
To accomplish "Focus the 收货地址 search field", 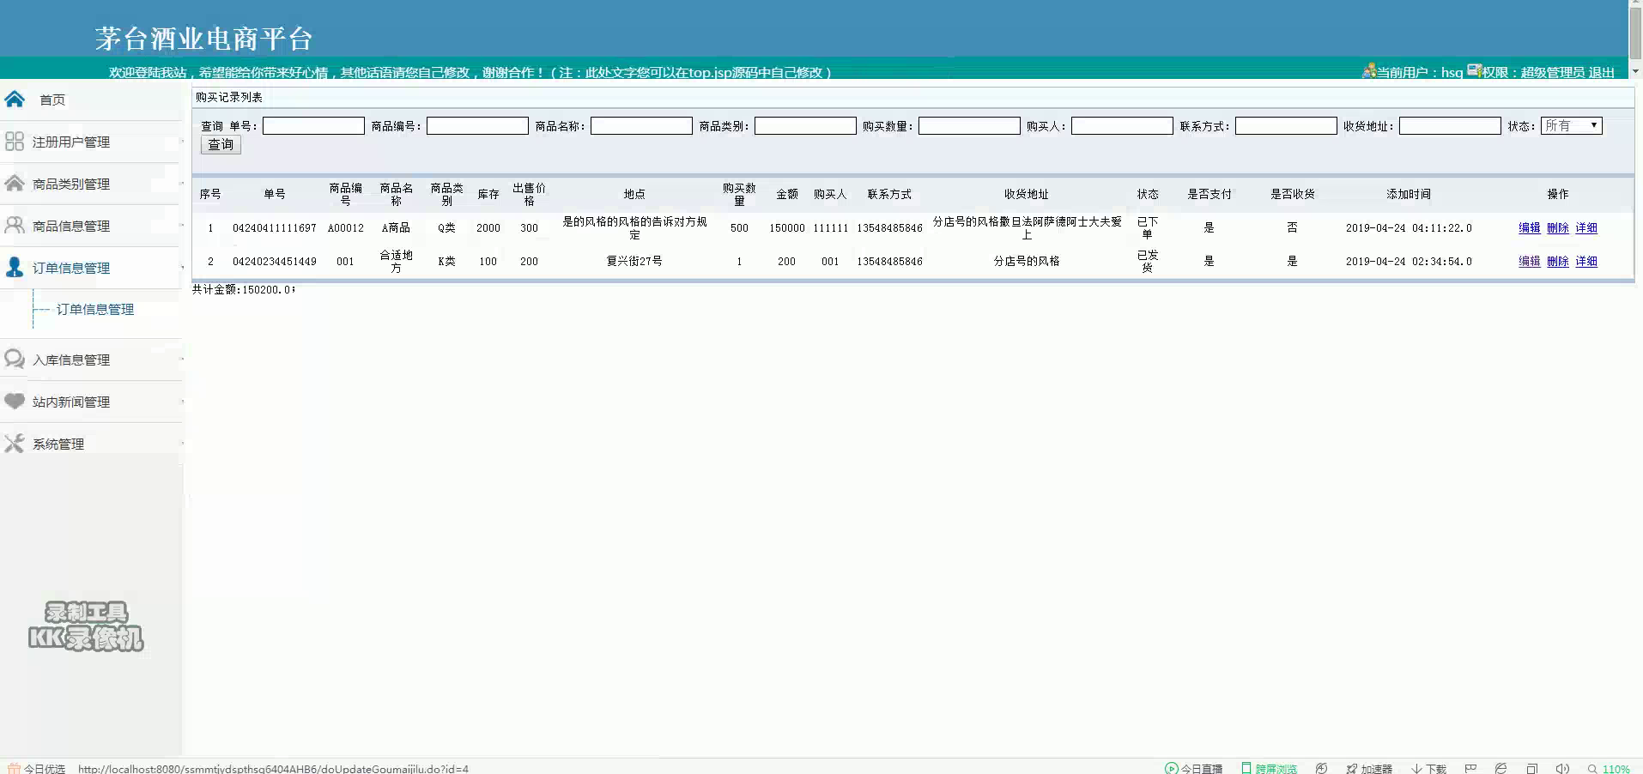I will click(1450, 125).
